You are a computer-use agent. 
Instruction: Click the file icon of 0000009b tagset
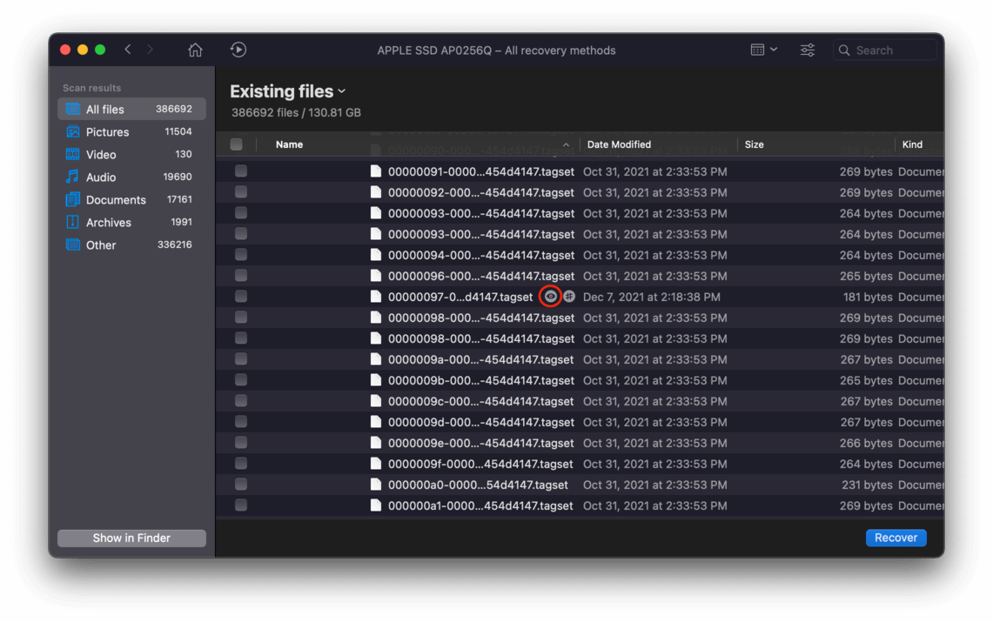click(376, 379)
